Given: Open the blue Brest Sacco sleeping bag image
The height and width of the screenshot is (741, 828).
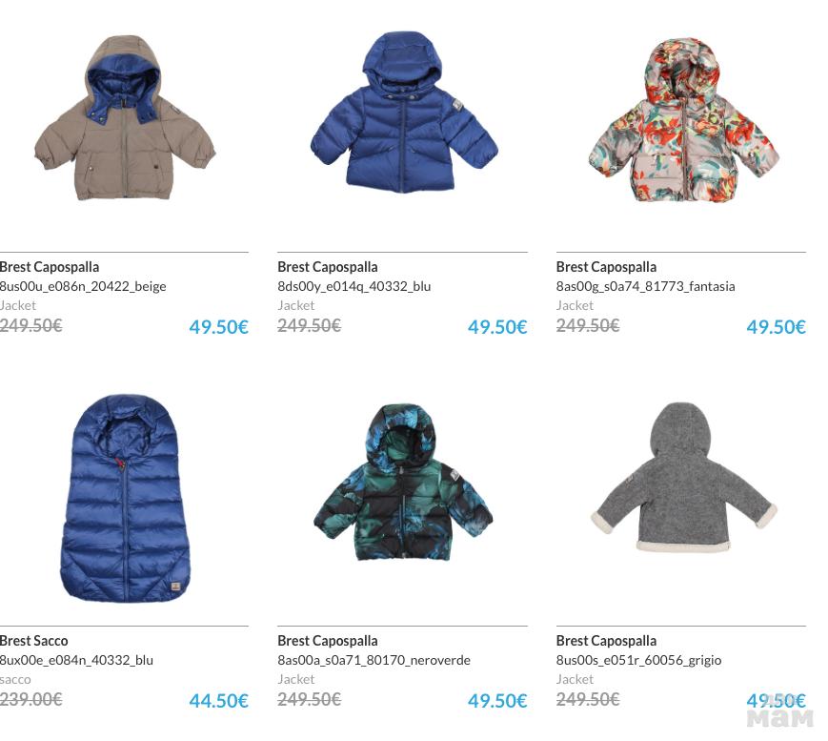Looking at the screenshot, I should pos(125,498).
